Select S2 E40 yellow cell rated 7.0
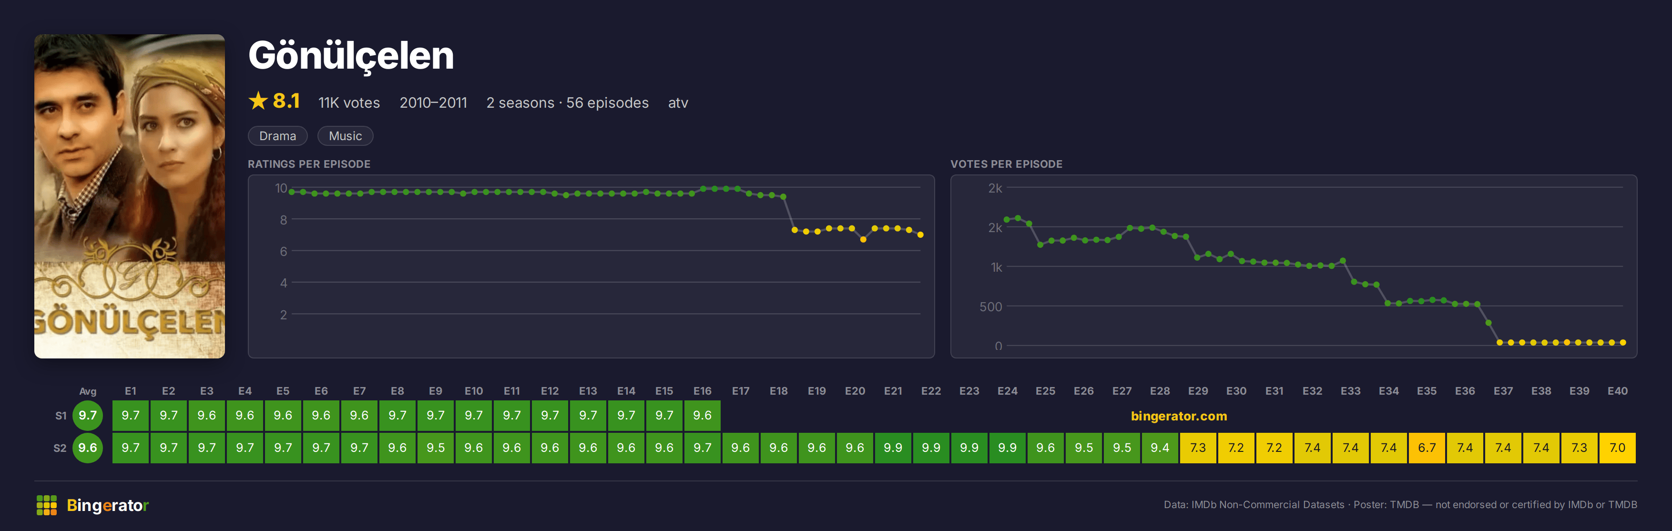The height and width of the screenshot is (531, 1672). (1618, 448)
